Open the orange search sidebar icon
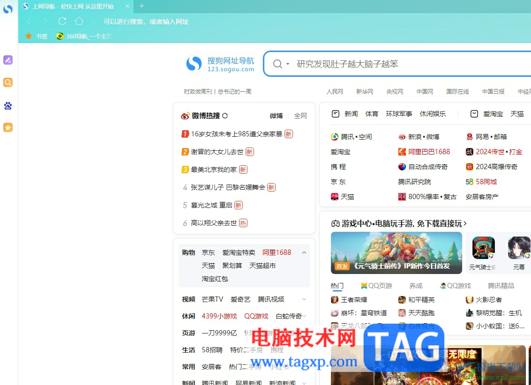Image resolution: width=531 pixels, height=385 pixels. tap(8, 82)
